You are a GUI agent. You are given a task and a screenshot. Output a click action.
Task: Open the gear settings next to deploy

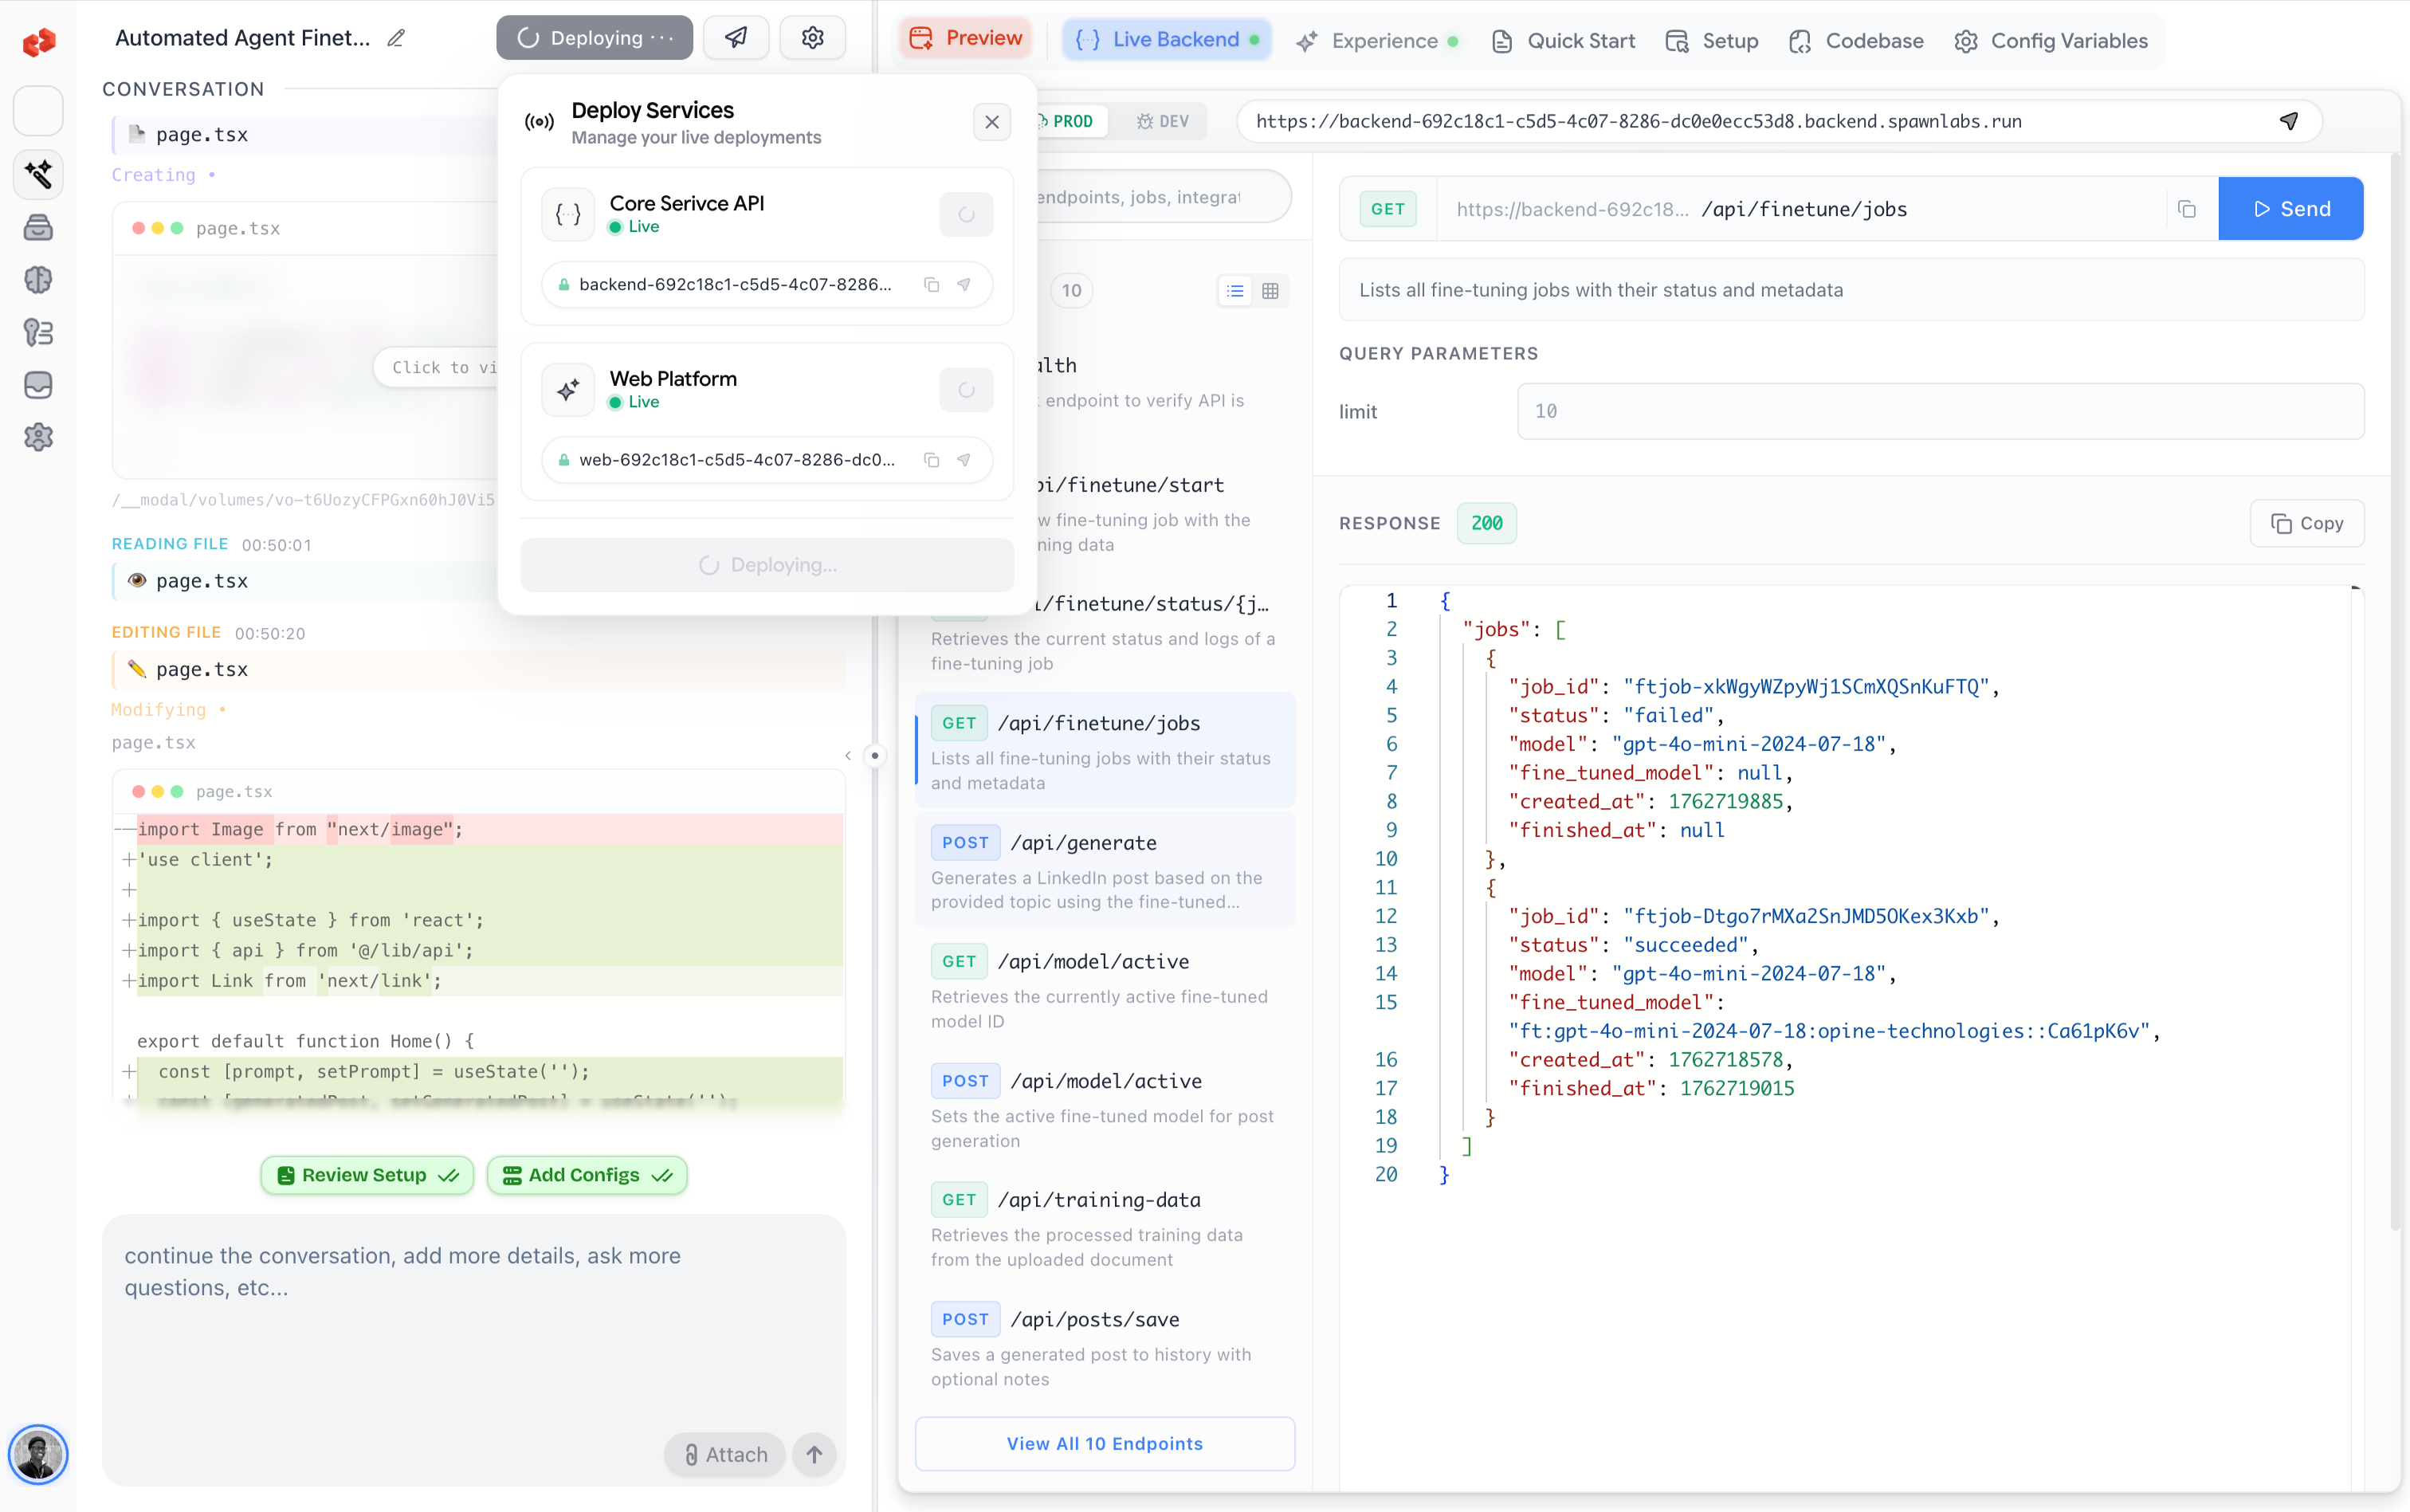813,38
